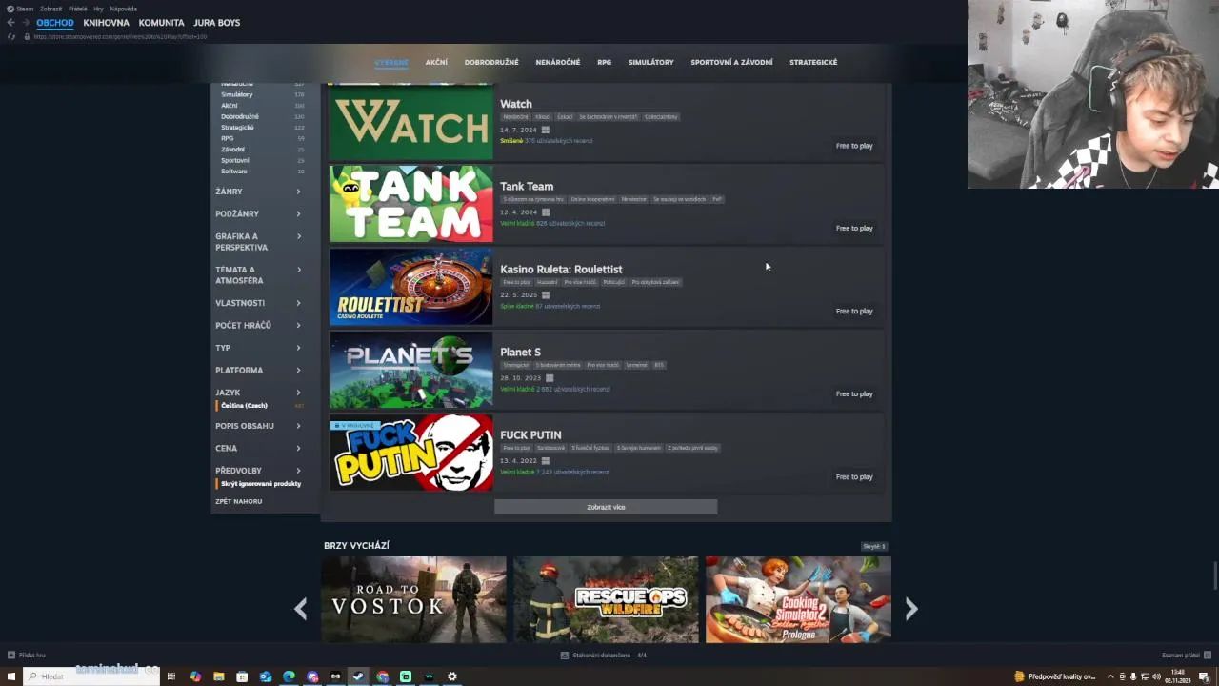Uncheck the Čeština (Czech) language filter
The image size is (1219, 686).
244,406
